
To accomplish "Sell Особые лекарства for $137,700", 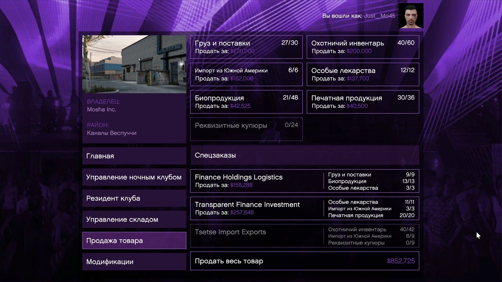I will 363,74.
